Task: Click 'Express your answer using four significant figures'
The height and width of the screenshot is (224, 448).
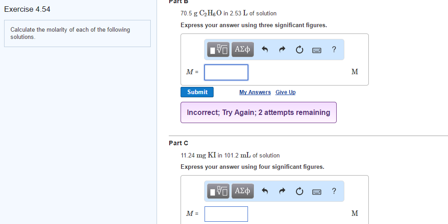Action: click(x=253, y=167)
